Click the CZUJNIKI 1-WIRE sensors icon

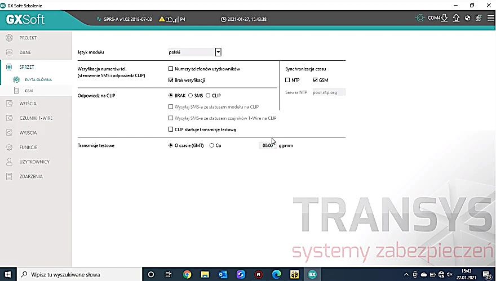pyautogui.click(x=9, y=118)
